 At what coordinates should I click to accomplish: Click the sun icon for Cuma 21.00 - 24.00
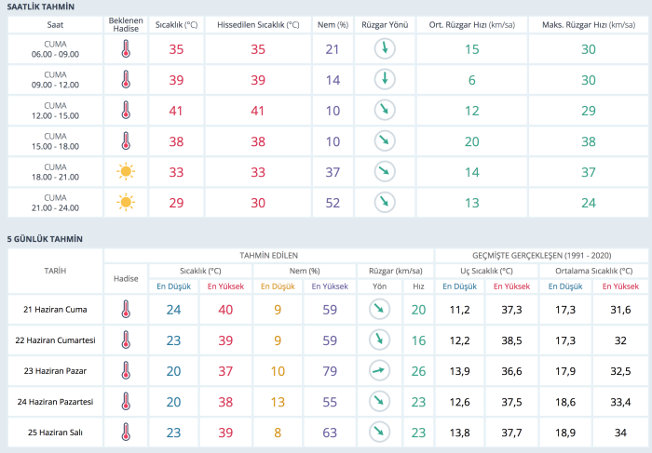tap(125, 202)
